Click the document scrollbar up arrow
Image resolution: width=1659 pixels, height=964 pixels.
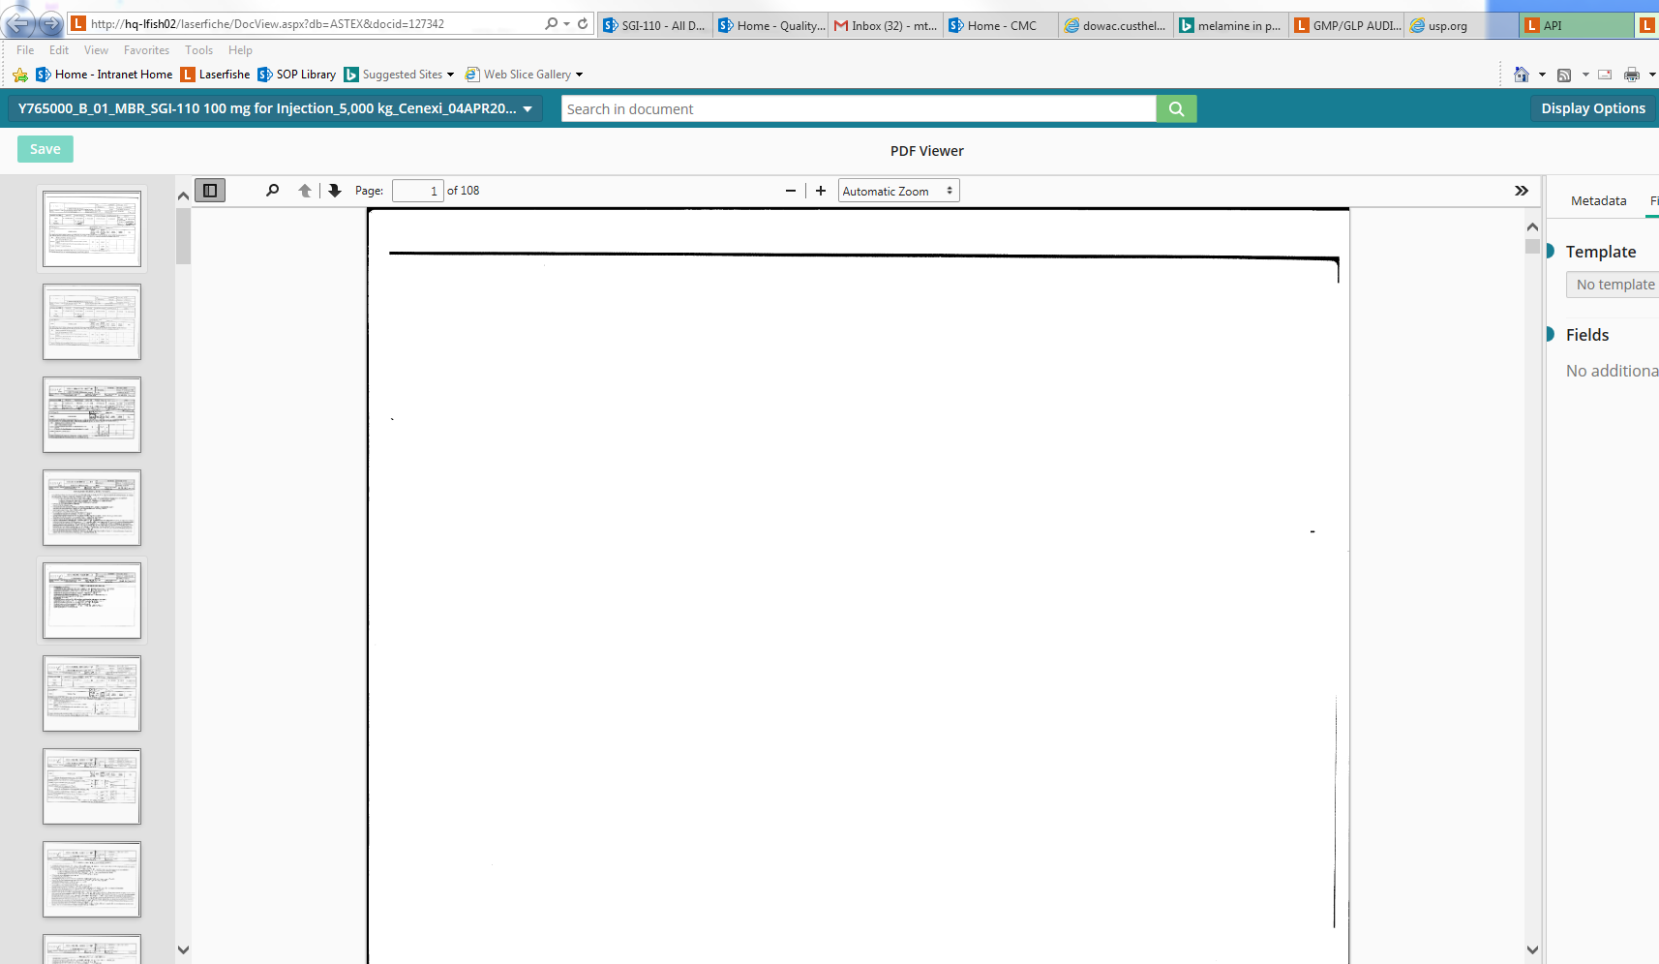click(1532, 226)
